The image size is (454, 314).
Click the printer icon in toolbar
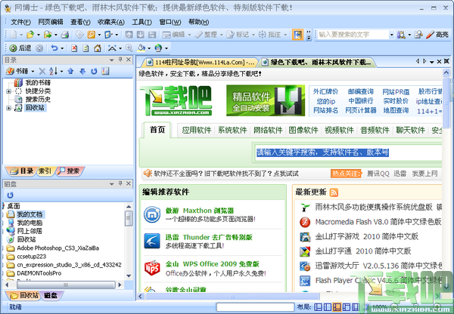(x=65, y=35)
